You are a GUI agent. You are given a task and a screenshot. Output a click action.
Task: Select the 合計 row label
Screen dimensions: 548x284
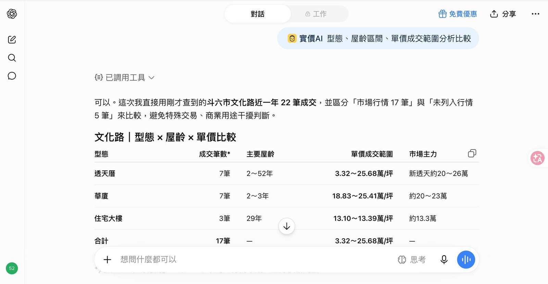click(x=101, y=241)
